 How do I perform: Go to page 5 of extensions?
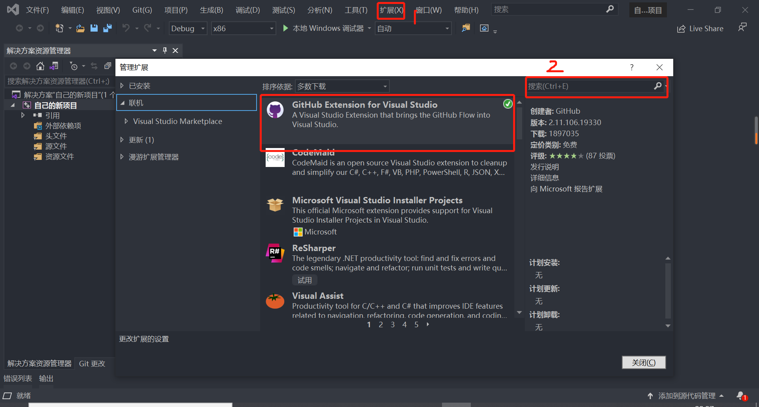pyautogui.click(x=416, y=324)
